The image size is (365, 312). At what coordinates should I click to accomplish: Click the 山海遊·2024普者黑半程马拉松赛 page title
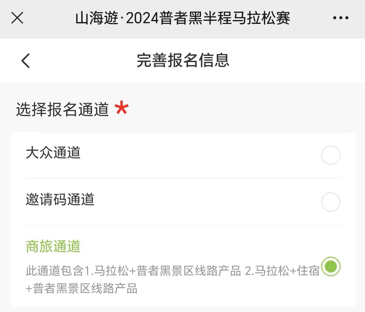[182, 18]
